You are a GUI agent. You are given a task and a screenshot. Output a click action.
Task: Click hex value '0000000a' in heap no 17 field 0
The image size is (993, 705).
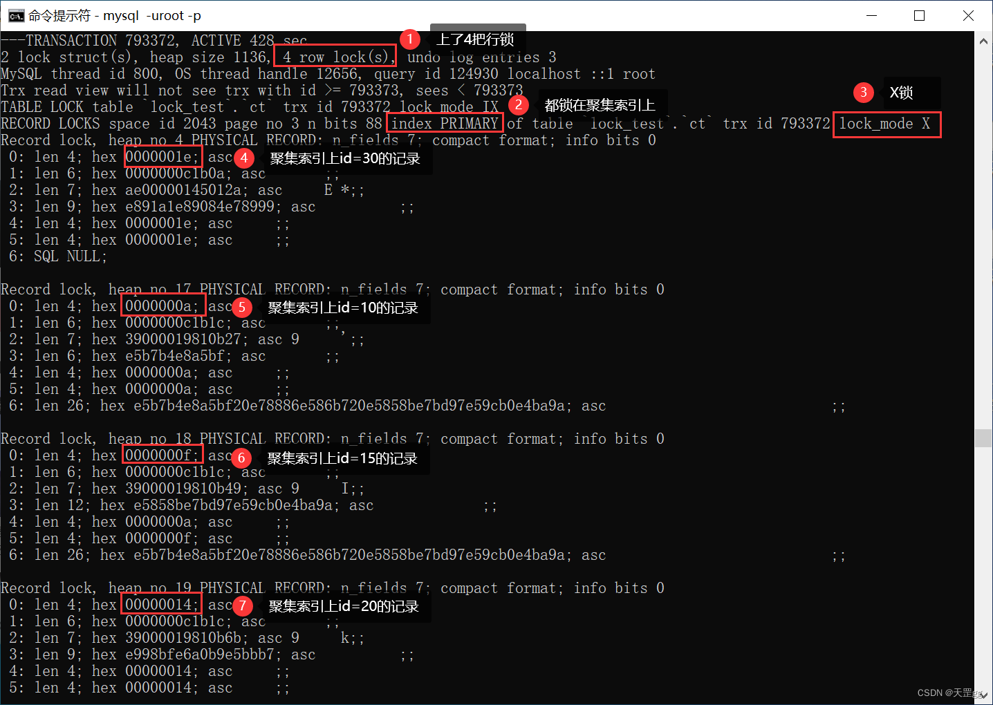coord(162,306)
